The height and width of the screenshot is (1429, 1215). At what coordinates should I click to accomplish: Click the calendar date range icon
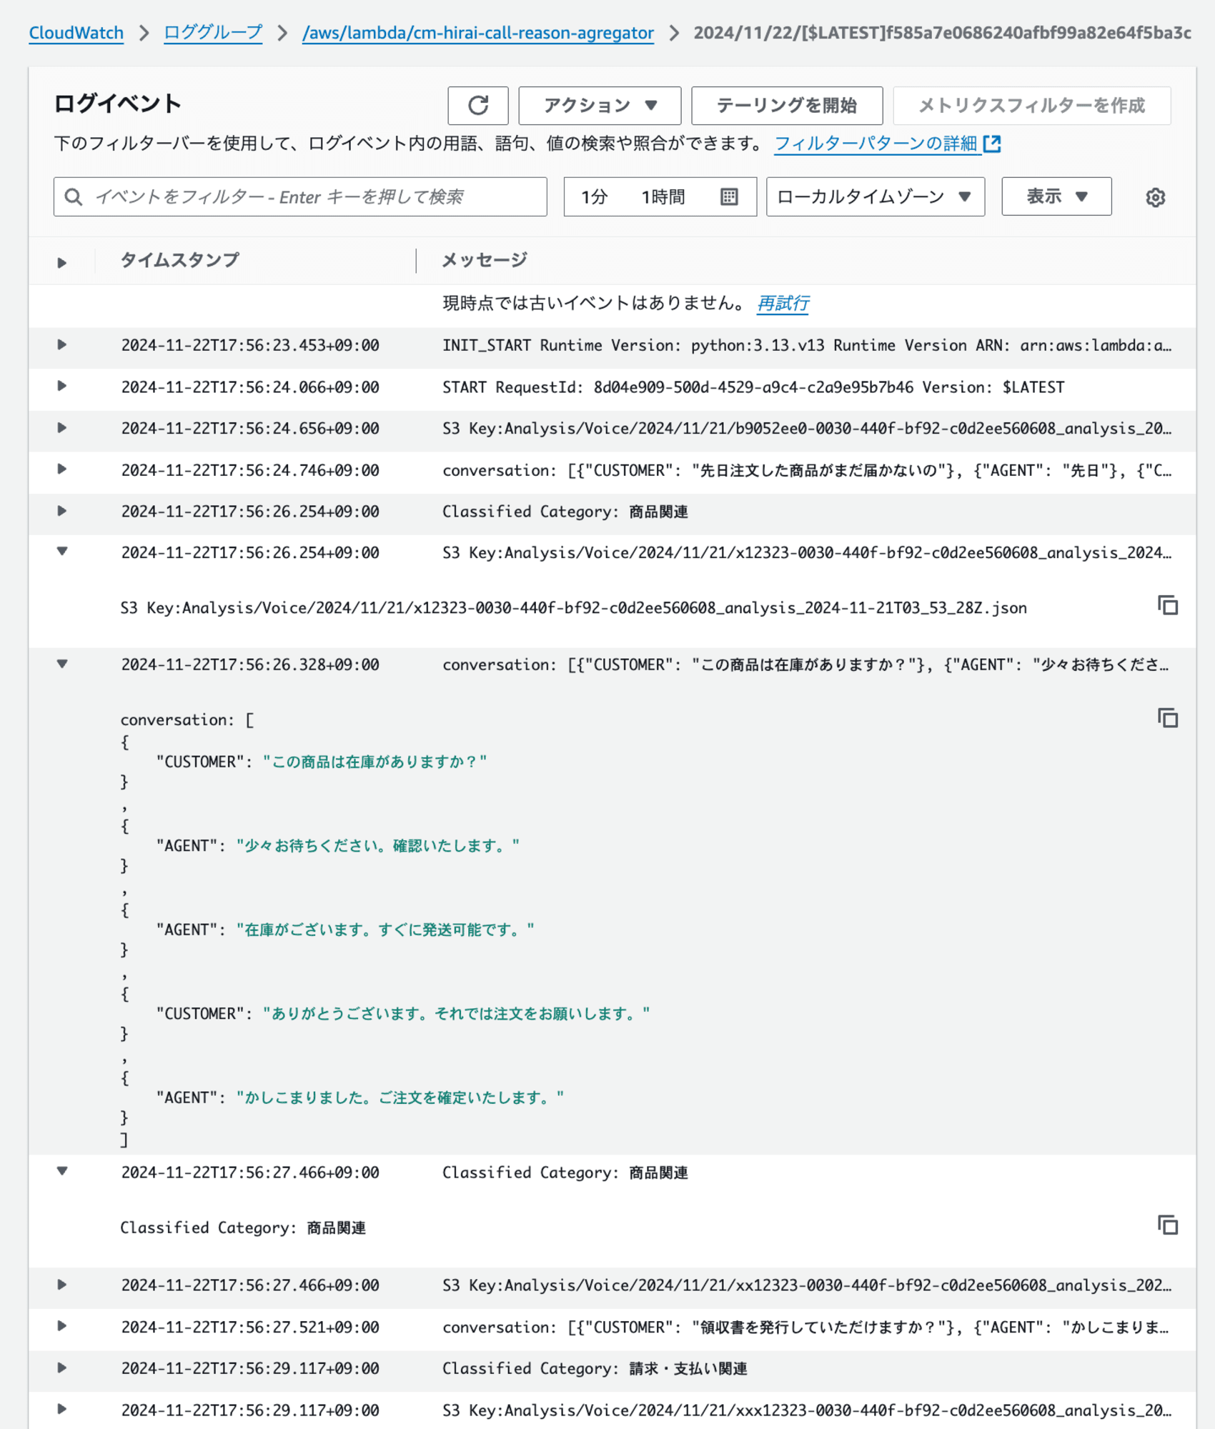click(x=728, y=196)
